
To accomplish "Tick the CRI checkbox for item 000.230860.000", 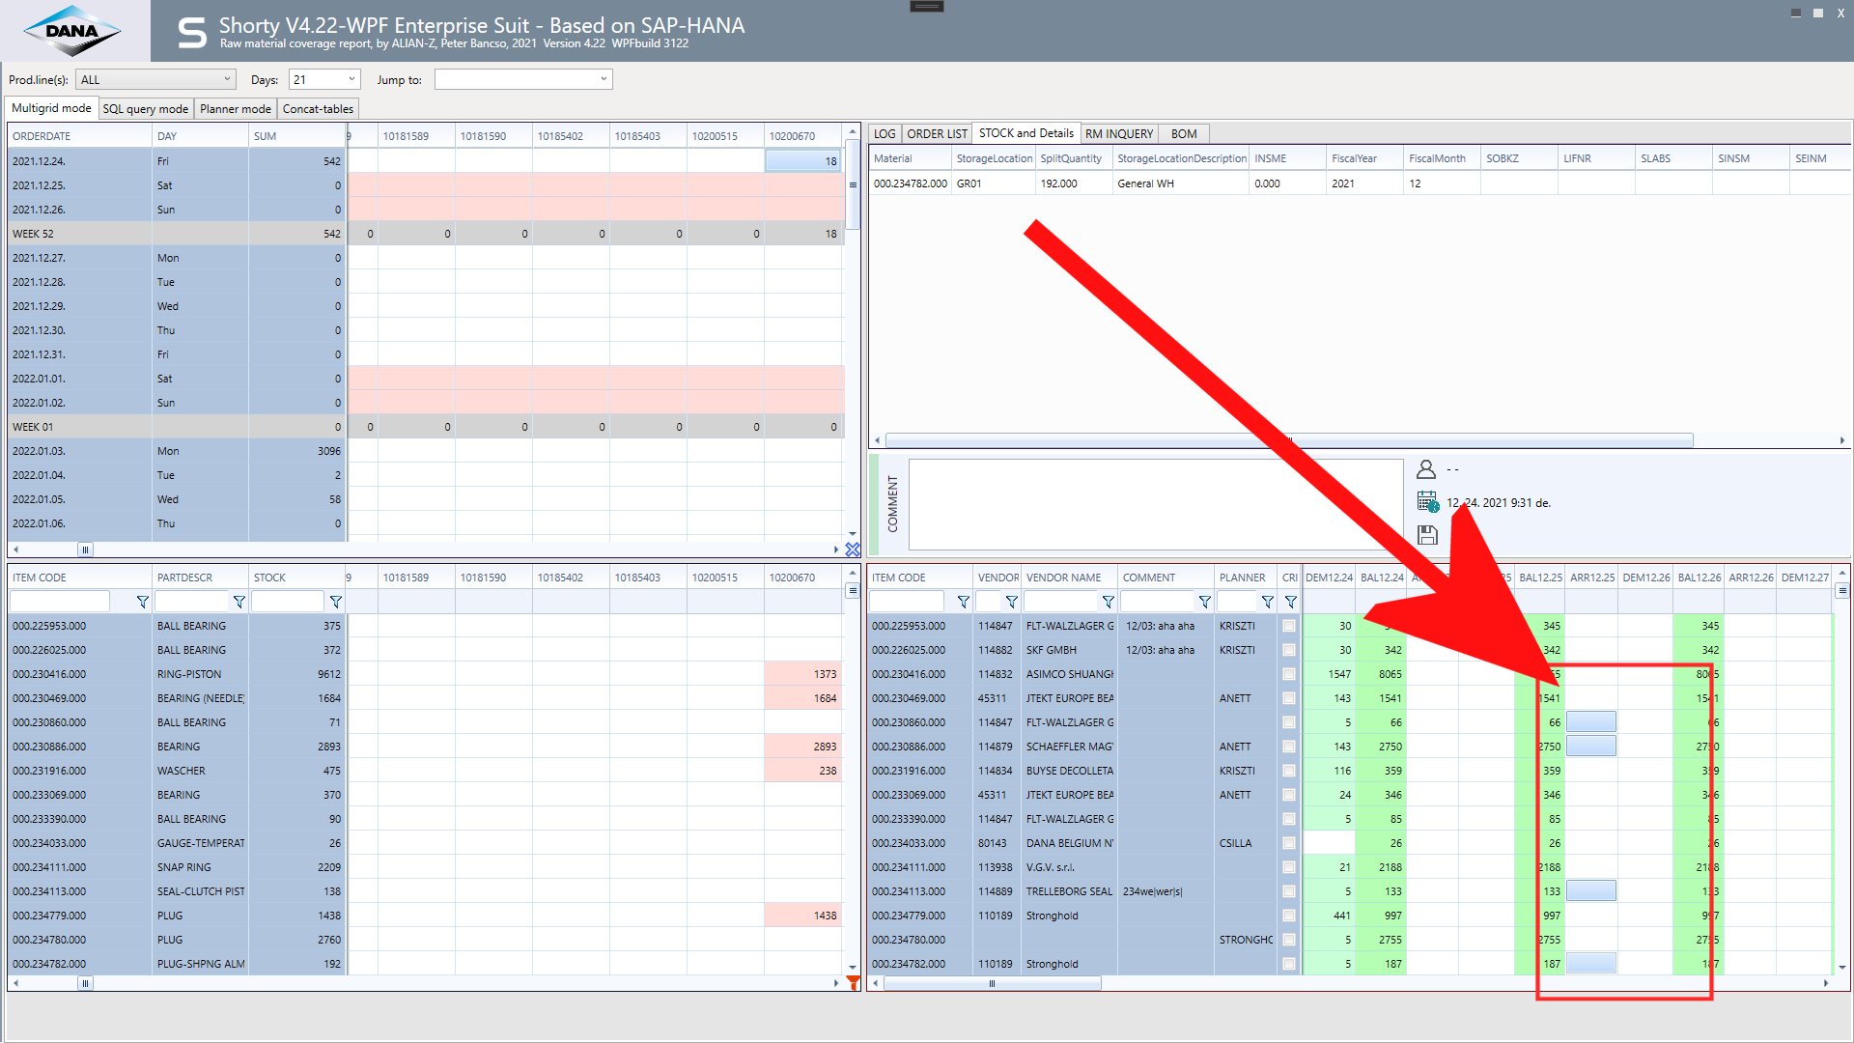I will click(x=1289, y=722).
